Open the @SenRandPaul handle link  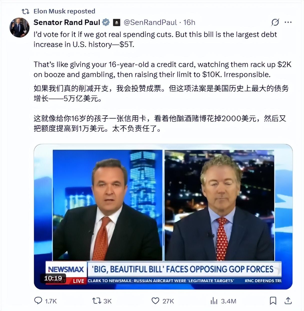[150, 22]
